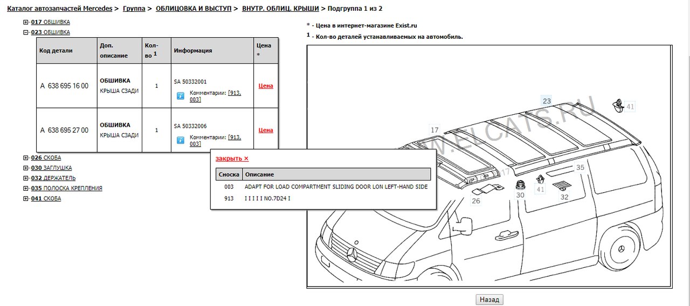Open the 041 СКОБА link
This screenshot has width=690, height=306.
(x=46, y=199)
